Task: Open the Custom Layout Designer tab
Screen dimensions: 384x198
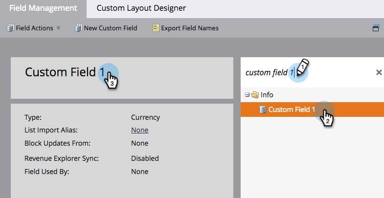Action: (141, 8)
